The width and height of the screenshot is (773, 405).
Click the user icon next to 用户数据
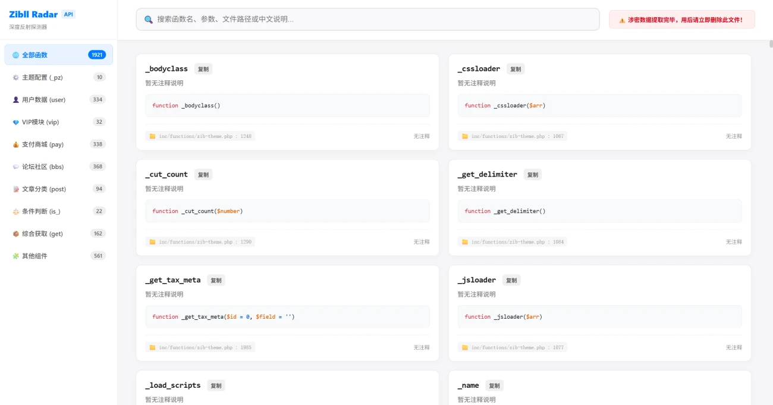(x=15, y=99)
